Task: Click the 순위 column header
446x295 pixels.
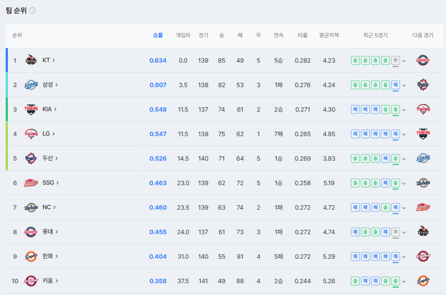Action: coord(17,35)
